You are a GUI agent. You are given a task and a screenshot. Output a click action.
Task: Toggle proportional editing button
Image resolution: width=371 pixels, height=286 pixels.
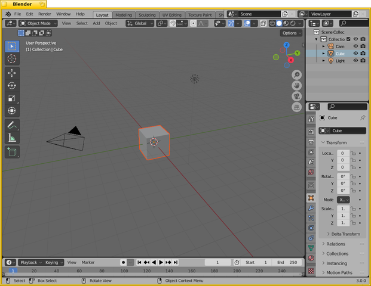193,23
